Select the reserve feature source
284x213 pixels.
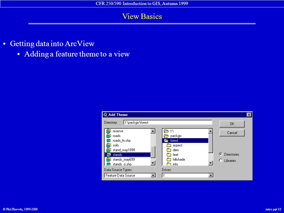(x=128, y=131)
